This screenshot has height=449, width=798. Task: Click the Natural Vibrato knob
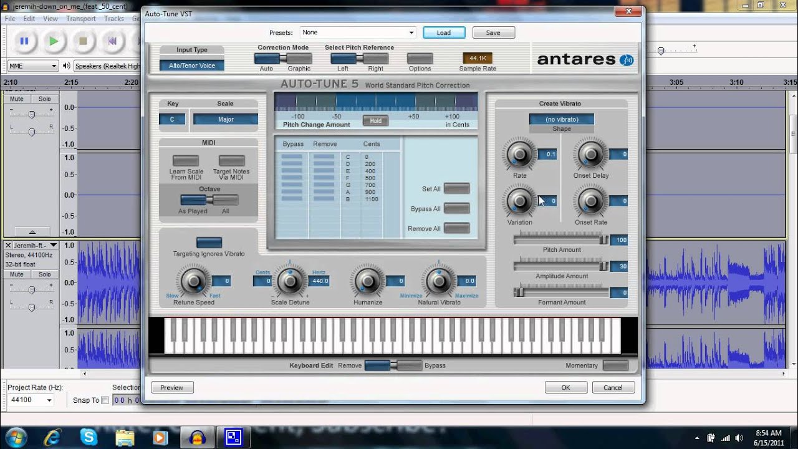pos(439,281)
